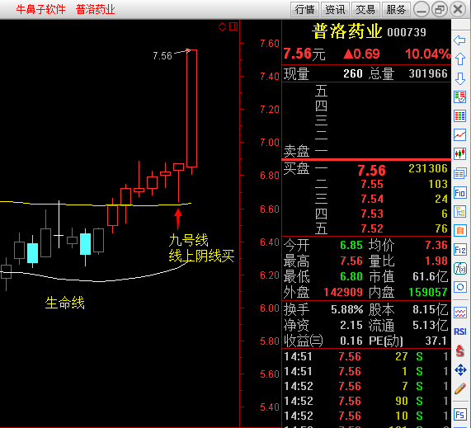Open the F10 company info icon
This screenshot has width=471, height=428.
tap(460, 193)
